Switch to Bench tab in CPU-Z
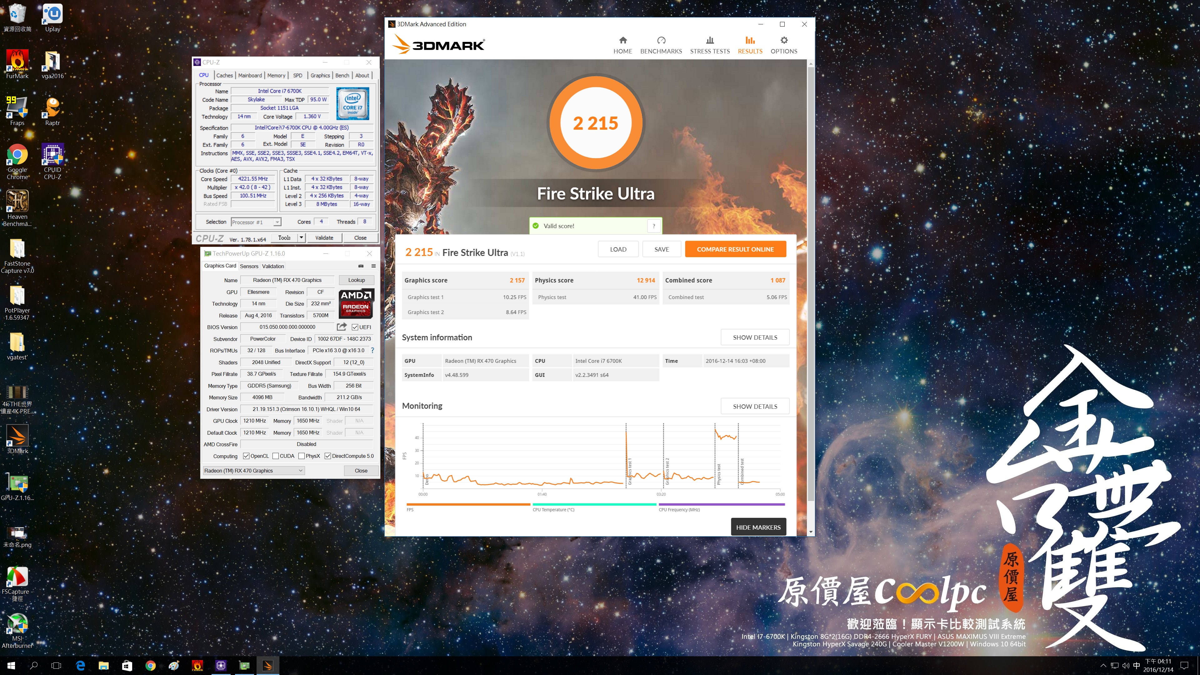The image size is (1200, 675). point(342,75)
